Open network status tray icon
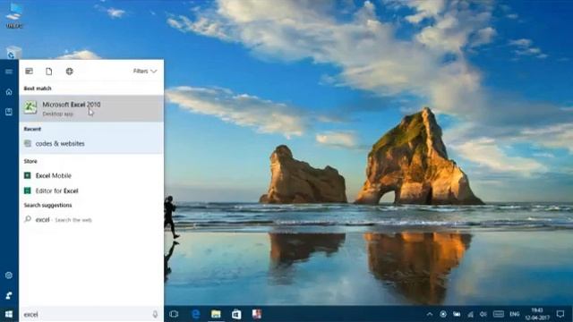This screenshot has width=573, height=322. click(470, 314)
